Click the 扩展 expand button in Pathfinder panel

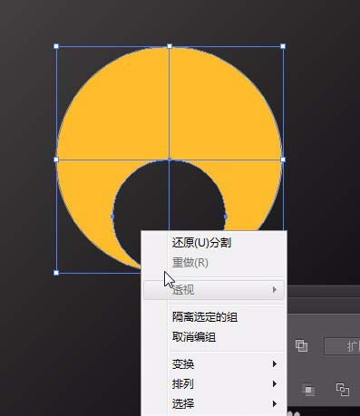point(342,346)
